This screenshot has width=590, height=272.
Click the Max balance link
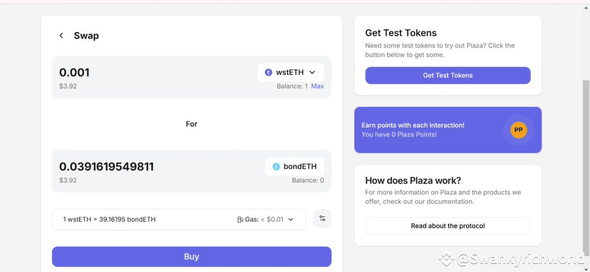[317, 86]
